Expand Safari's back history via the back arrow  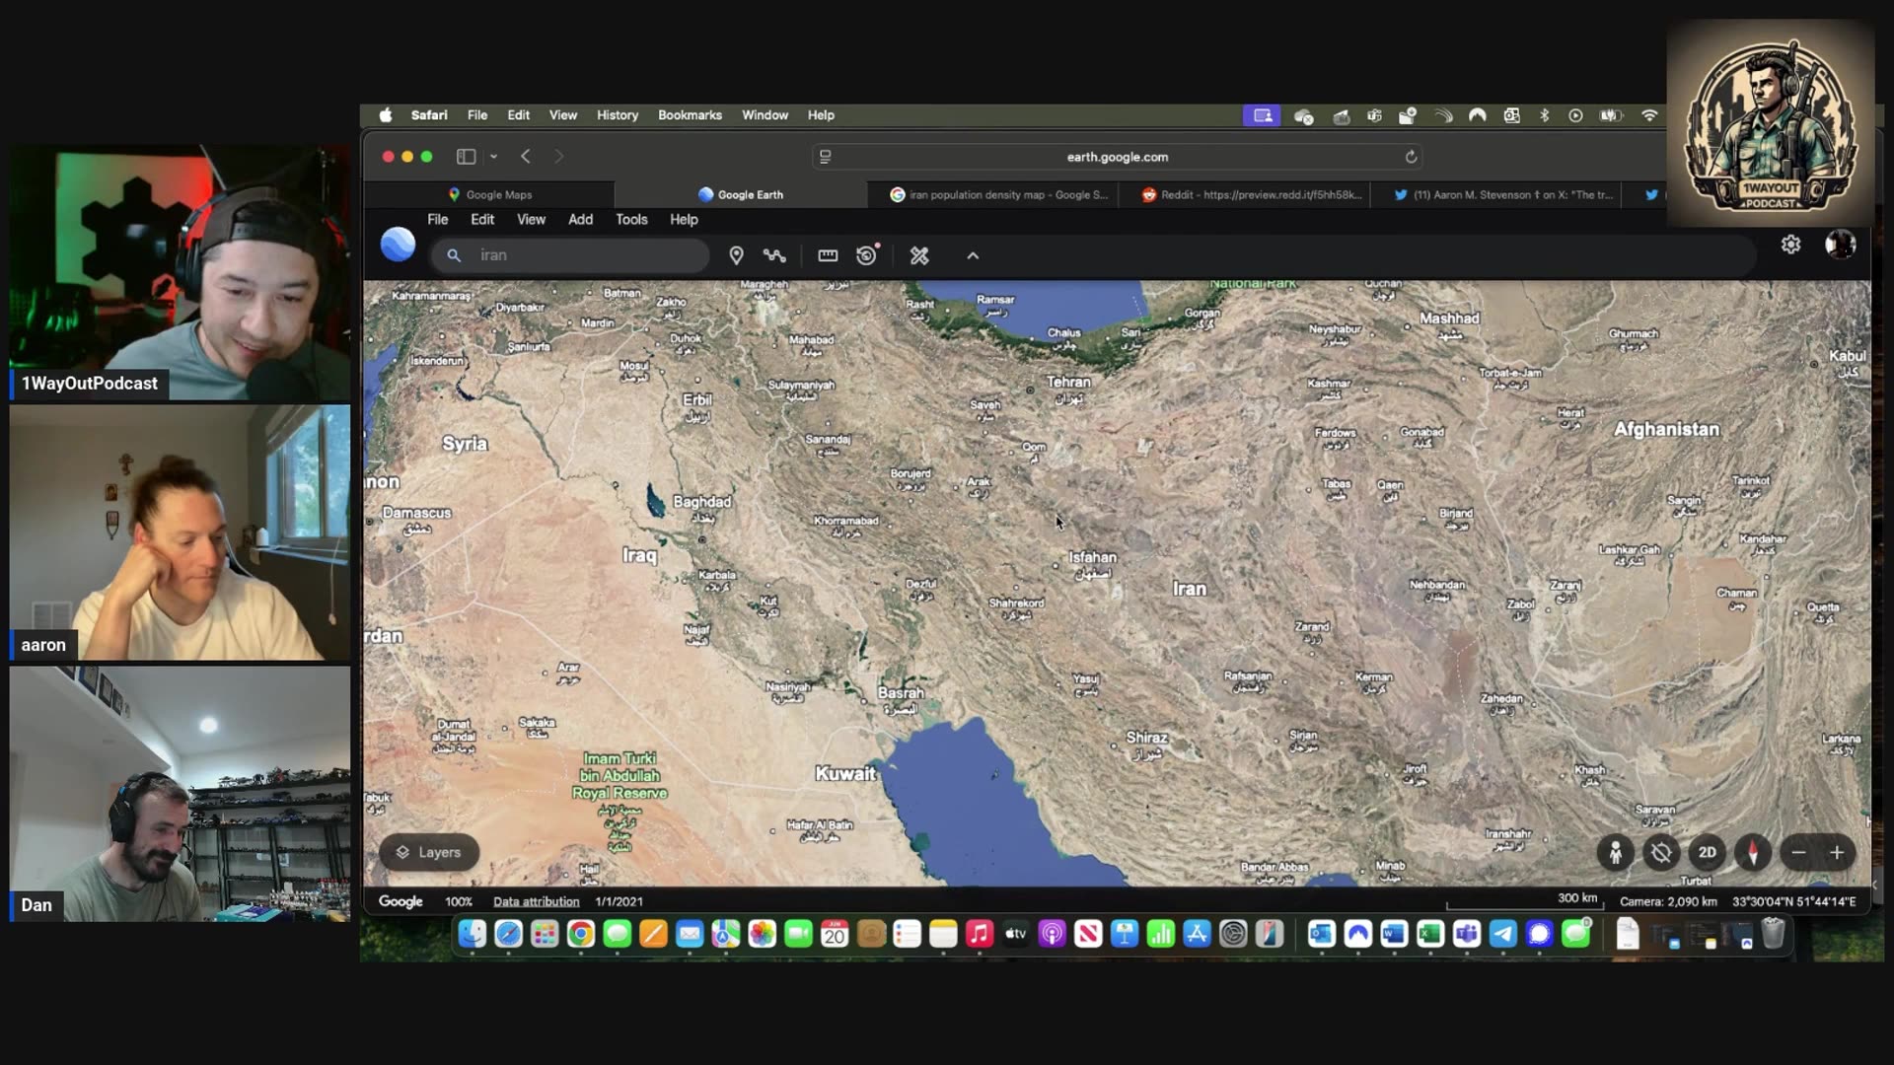pos(526,156)
